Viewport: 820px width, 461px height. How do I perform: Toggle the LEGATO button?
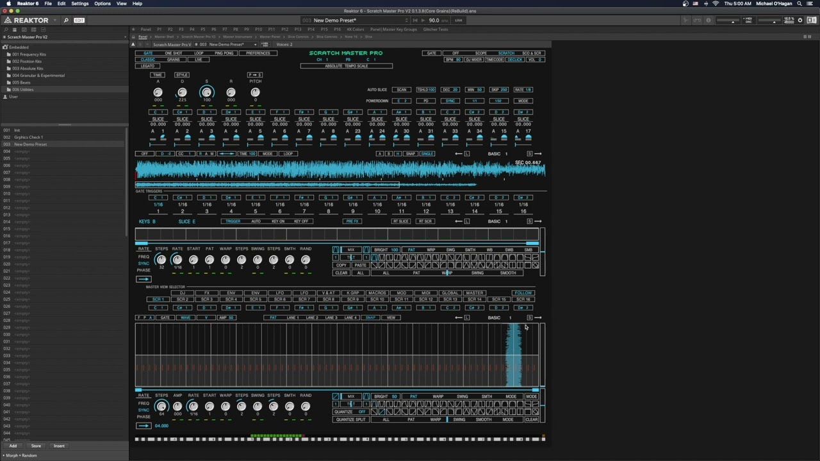point(147,66)
